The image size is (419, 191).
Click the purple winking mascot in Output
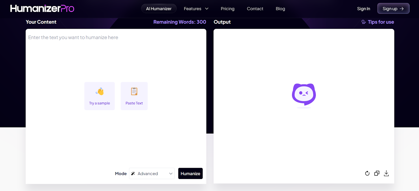click(x=304, y=95)
